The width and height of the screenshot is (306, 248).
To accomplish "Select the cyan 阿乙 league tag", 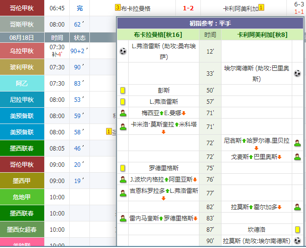I will (22, 83).
